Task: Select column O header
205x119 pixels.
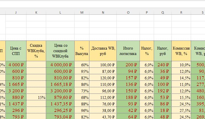Action: (x=128, y=12)
